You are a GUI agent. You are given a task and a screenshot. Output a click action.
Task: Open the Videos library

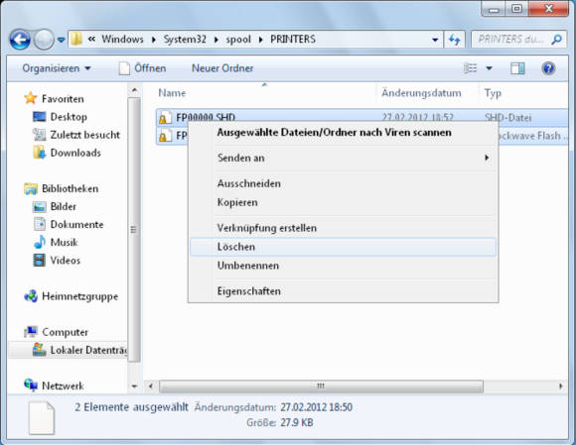[x=65, y=261]
